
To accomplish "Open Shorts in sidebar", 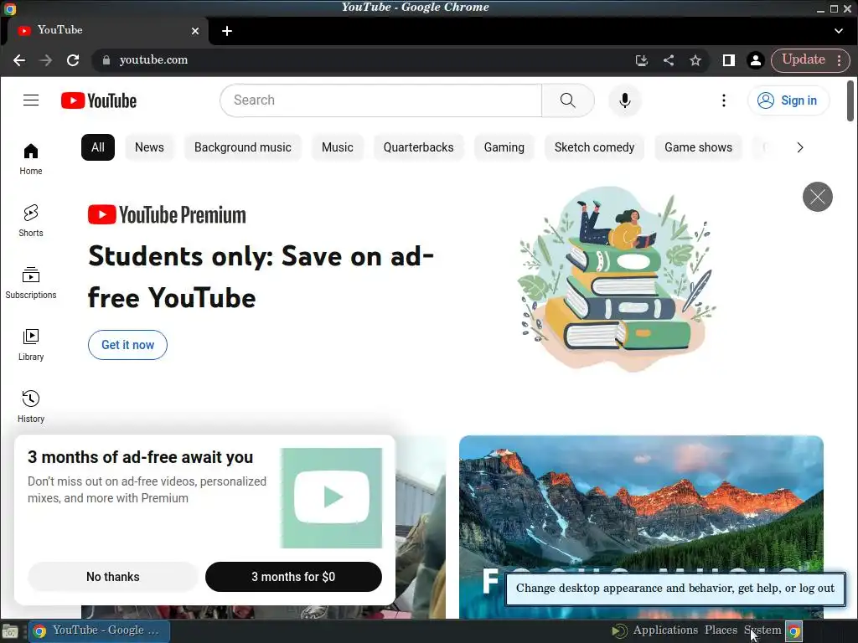I will point(31,221).
